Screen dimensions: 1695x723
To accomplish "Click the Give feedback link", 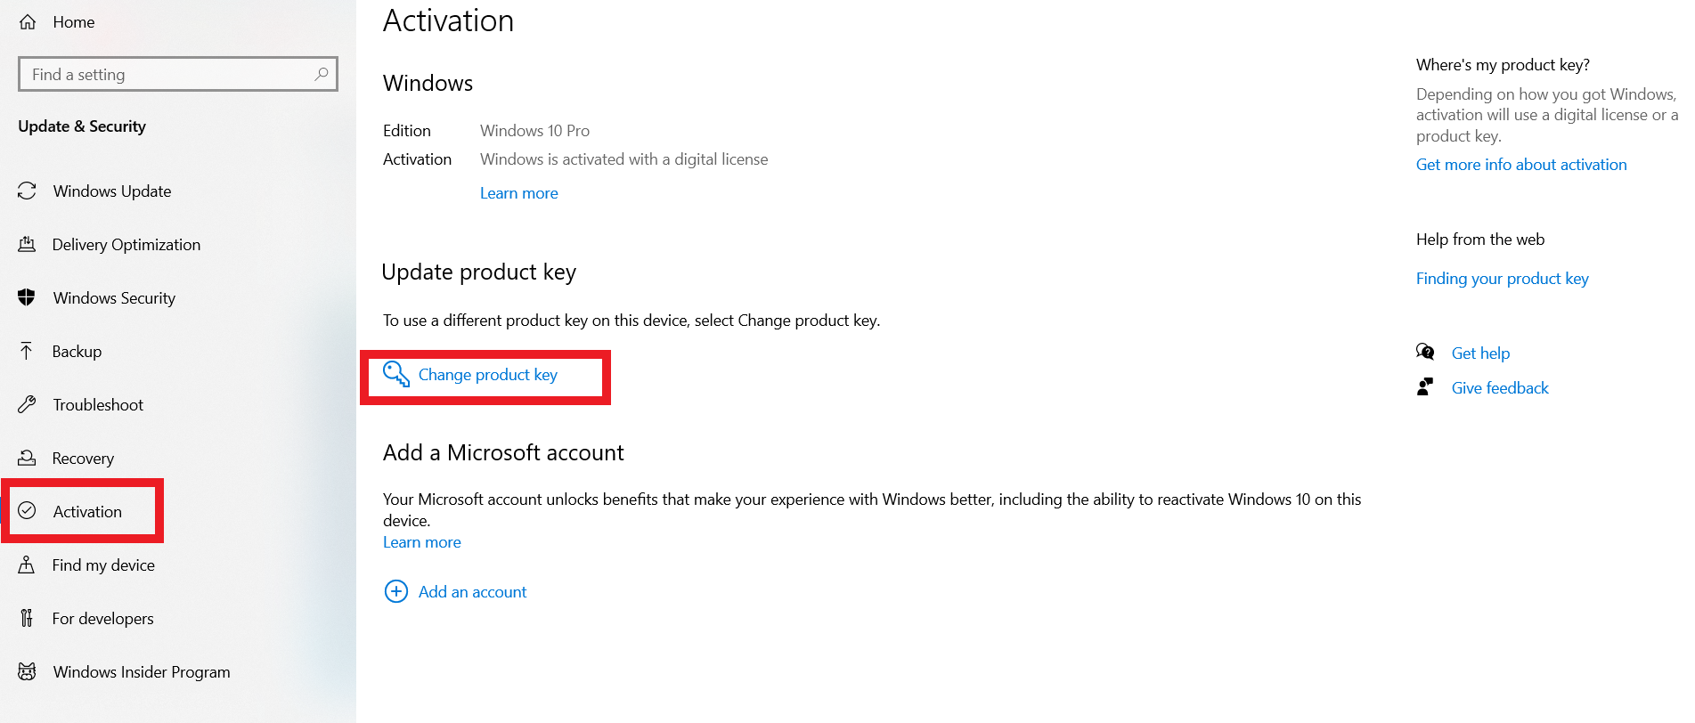I will (1500, 388).
